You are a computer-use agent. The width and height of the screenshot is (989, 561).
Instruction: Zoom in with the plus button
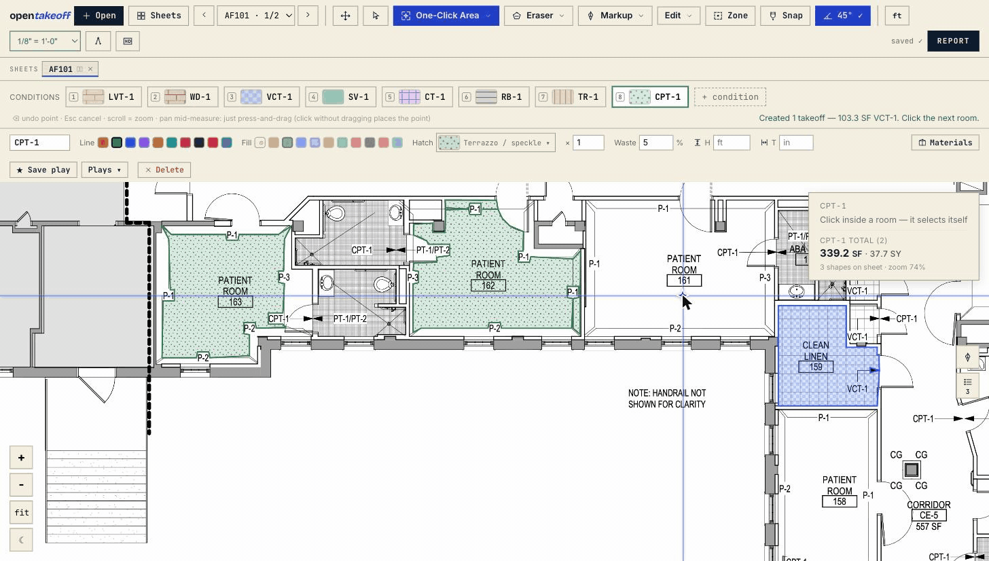pyautogui.click(x=21, y=458)
